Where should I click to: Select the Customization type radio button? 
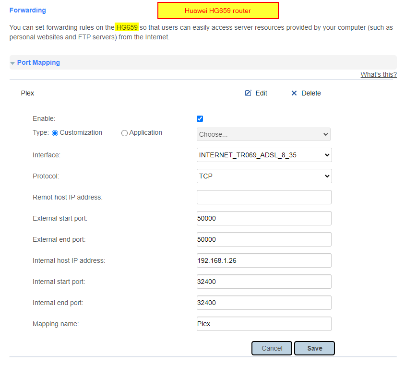click(x=55, y=133)
